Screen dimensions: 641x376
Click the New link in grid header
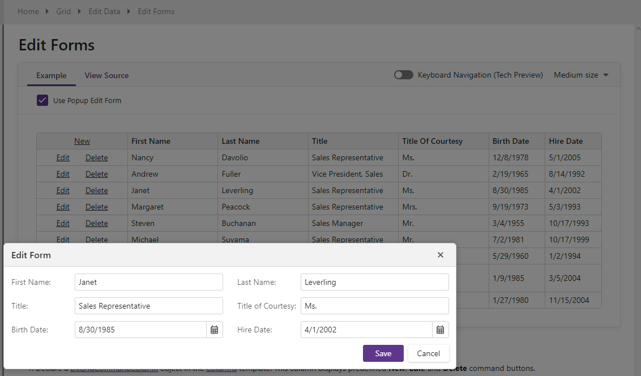(82, 141)
